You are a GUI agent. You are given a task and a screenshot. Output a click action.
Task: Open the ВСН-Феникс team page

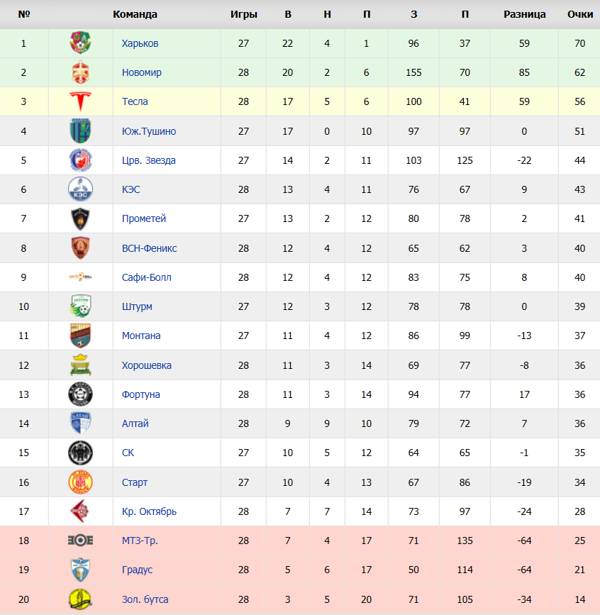pyautogui.click(x=149, y=248)
